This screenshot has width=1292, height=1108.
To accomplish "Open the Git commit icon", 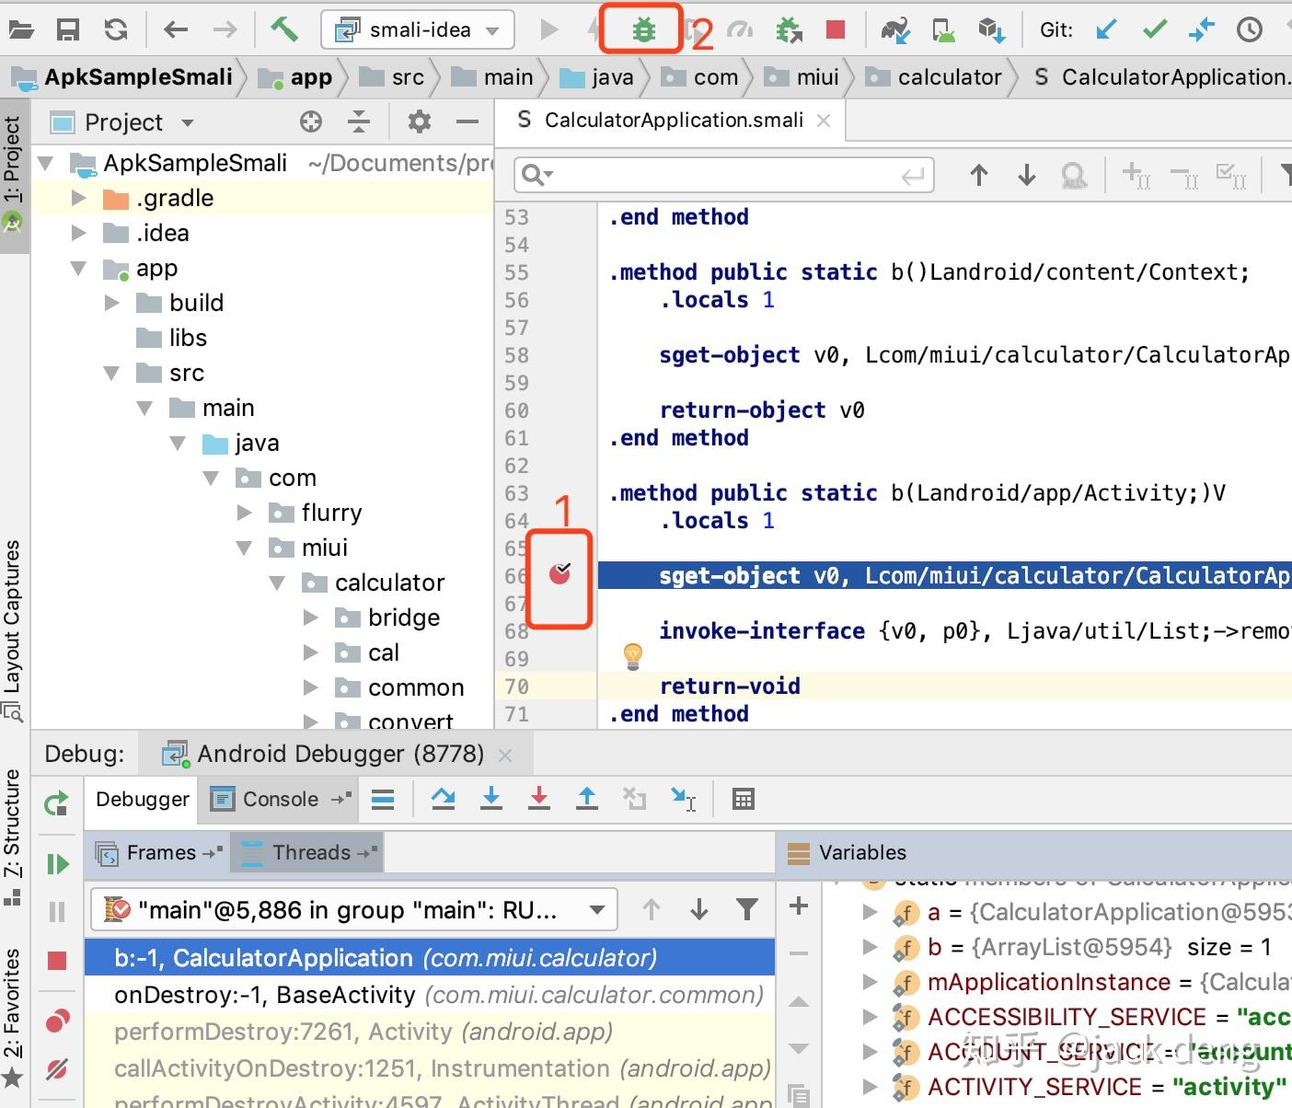I will (1152, 29).
